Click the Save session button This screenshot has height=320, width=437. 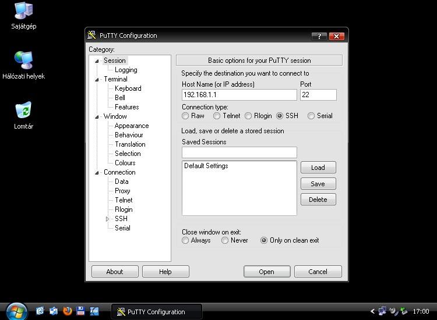[318, 184]
